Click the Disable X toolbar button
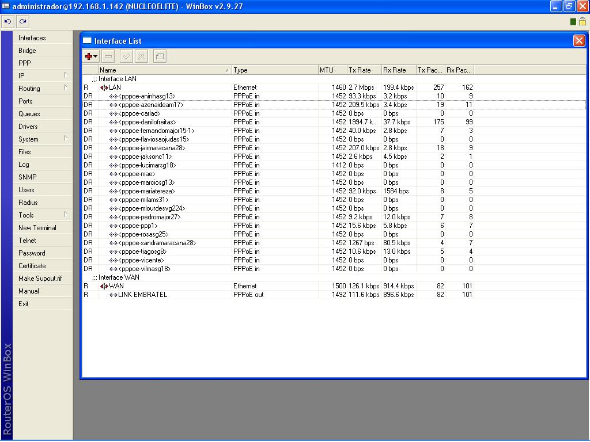 tap(142, 56)
